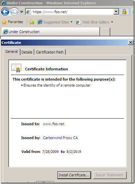Image resolution: width=135 pixels, height=184 pixels.
Task: Click the Under Construction tab IE icon
Action: [5, 32]
